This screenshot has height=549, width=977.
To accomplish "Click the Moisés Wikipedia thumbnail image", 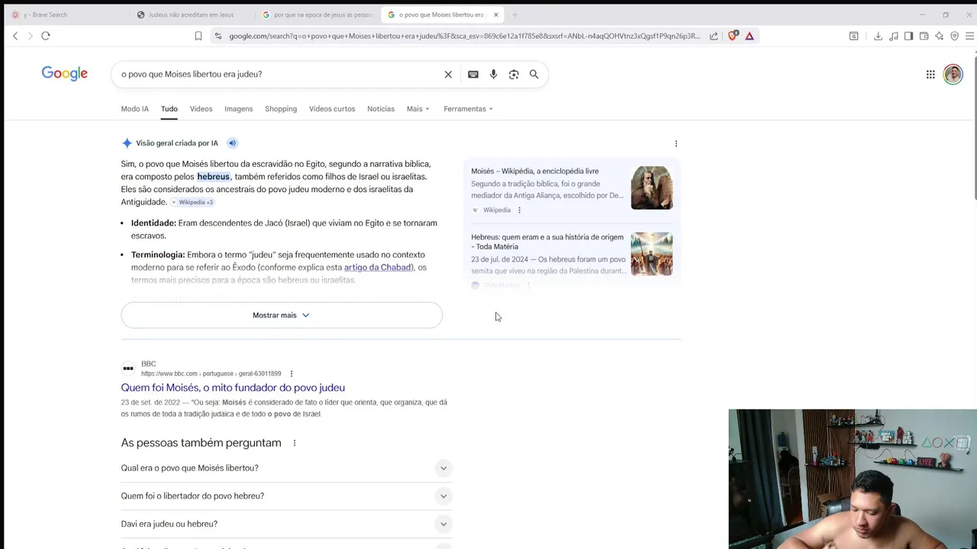I will click(x=652, y=188).
